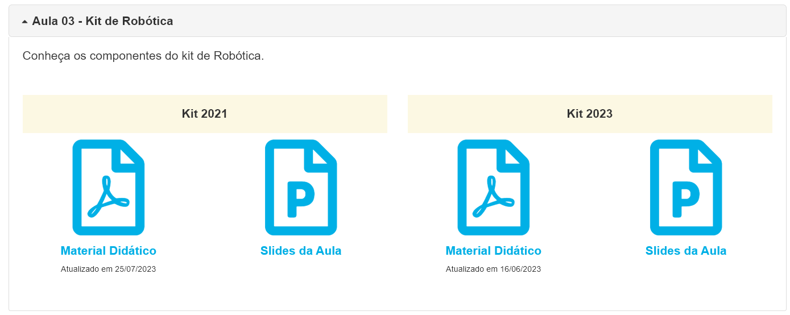This screenshot has height=315, width=790.
Task: Open the Kit 2021 PowerPoint slides icon
Action: click(x=301, y=187)
